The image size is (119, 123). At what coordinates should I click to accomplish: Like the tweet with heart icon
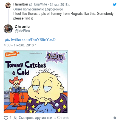click(6, 118)
